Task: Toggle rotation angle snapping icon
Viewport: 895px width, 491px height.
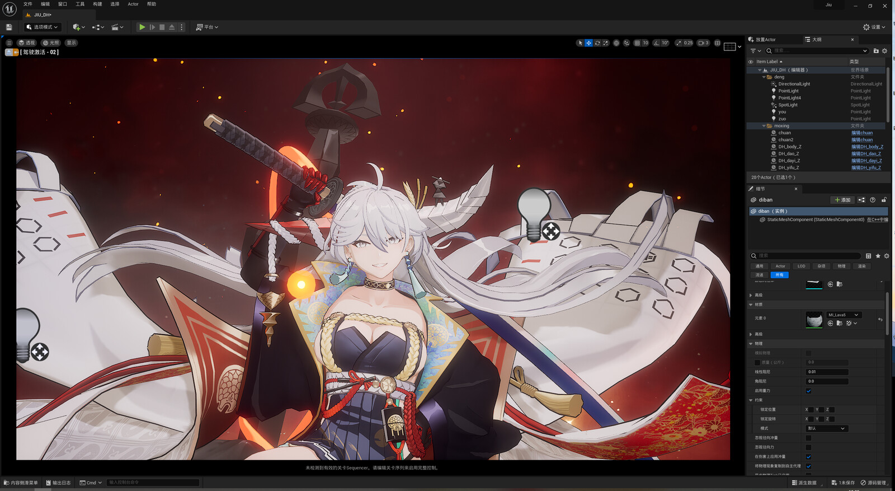Action: point(657,43)
